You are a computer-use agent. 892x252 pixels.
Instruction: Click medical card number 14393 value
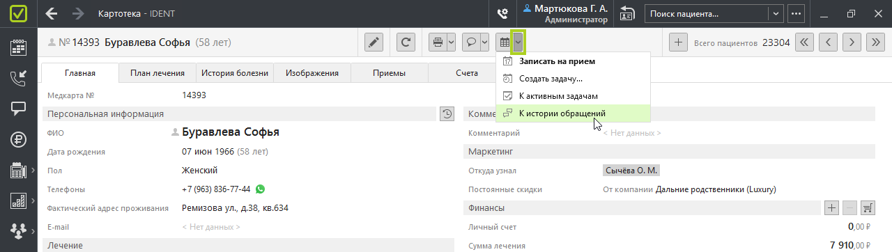coord(194,95)
